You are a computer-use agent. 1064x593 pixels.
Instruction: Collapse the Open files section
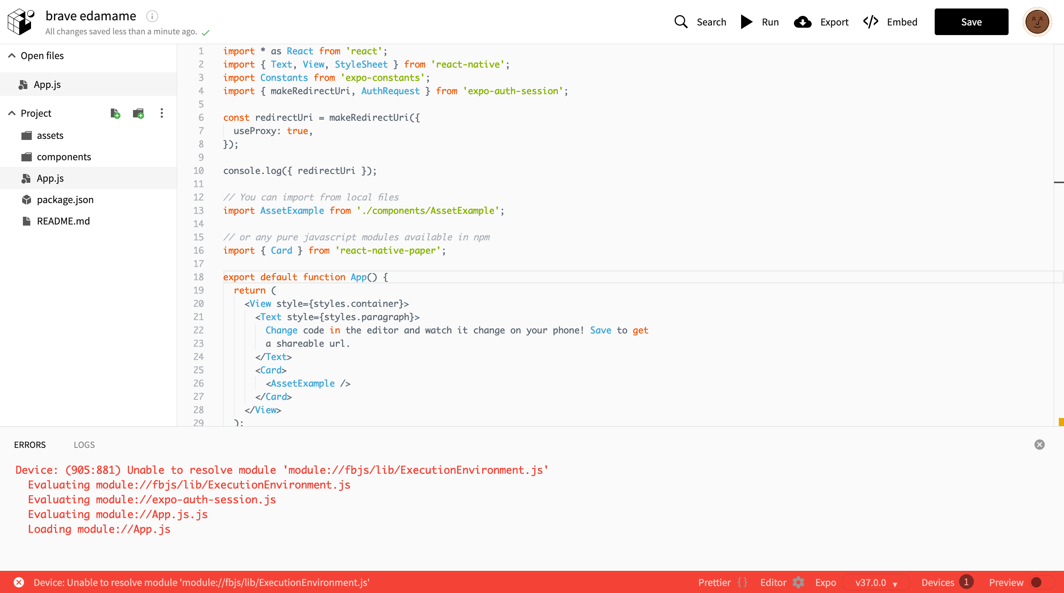pyautogui.click(x=11, y=55)
